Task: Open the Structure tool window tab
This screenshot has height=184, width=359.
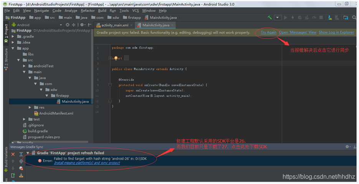Action: coord(6,59)
